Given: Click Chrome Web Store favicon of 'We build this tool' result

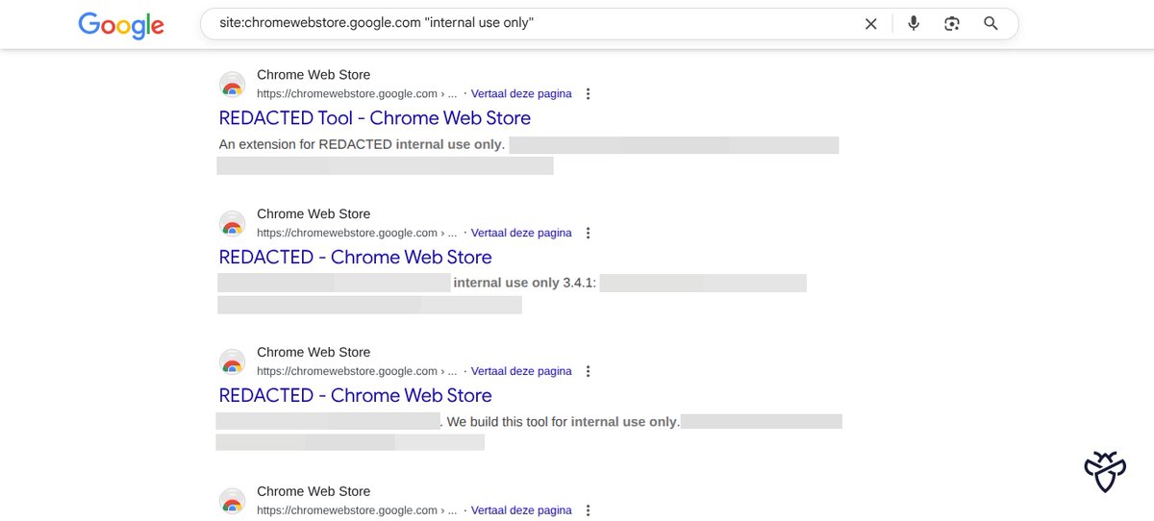Looking at the screenshot, I should 232,362.
